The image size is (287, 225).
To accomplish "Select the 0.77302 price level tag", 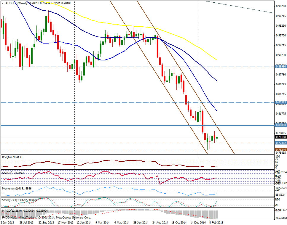I will pyautogui.click(x=280, y=143).
